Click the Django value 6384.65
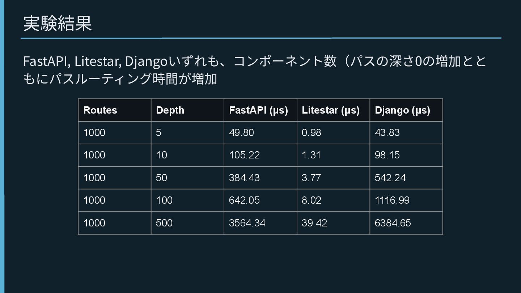The image size is (521, 293). (393, 223)
